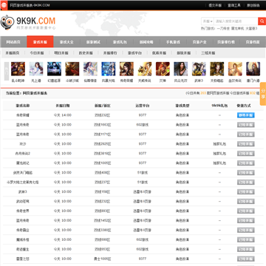The image size is (266, 266).
Task: Switch to the 三线开服 sub-tab
Action: pos(208,53)
